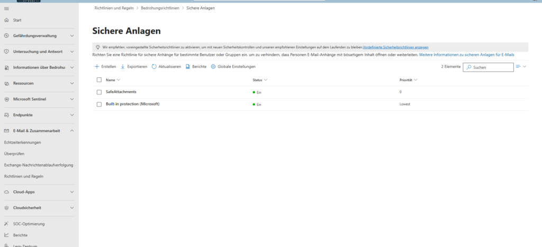Screen dimensions: 542x247
Task: Open Überprüfen in the sidebar
Action: point(14,154)
